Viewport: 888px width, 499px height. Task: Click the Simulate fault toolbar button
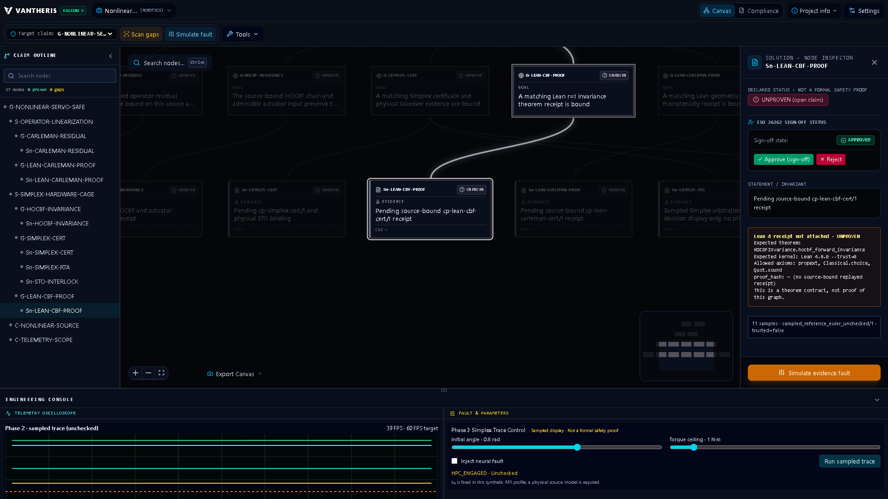191,34
